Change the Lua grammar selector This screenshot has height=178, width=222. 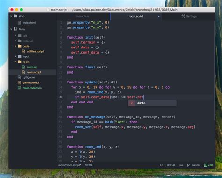point(181,165)
